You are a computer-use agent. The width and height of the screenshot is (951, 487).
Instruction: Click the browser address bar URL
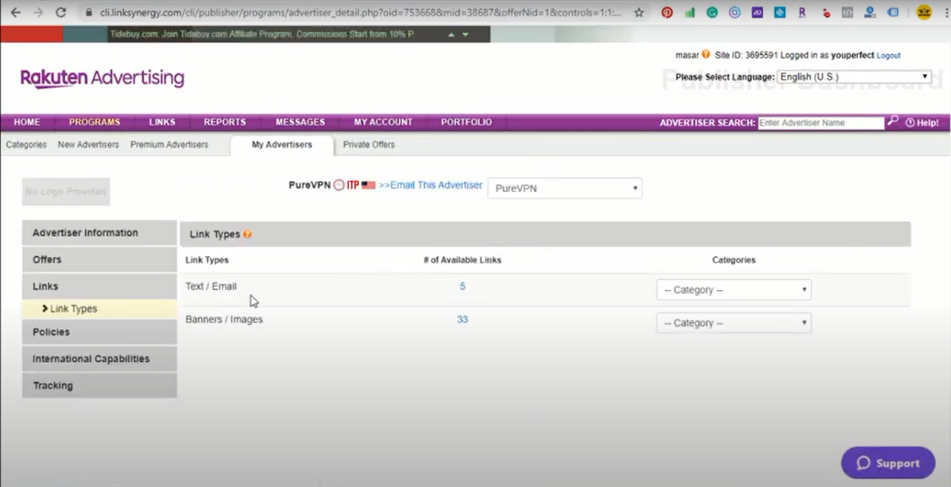click(361, 13)
